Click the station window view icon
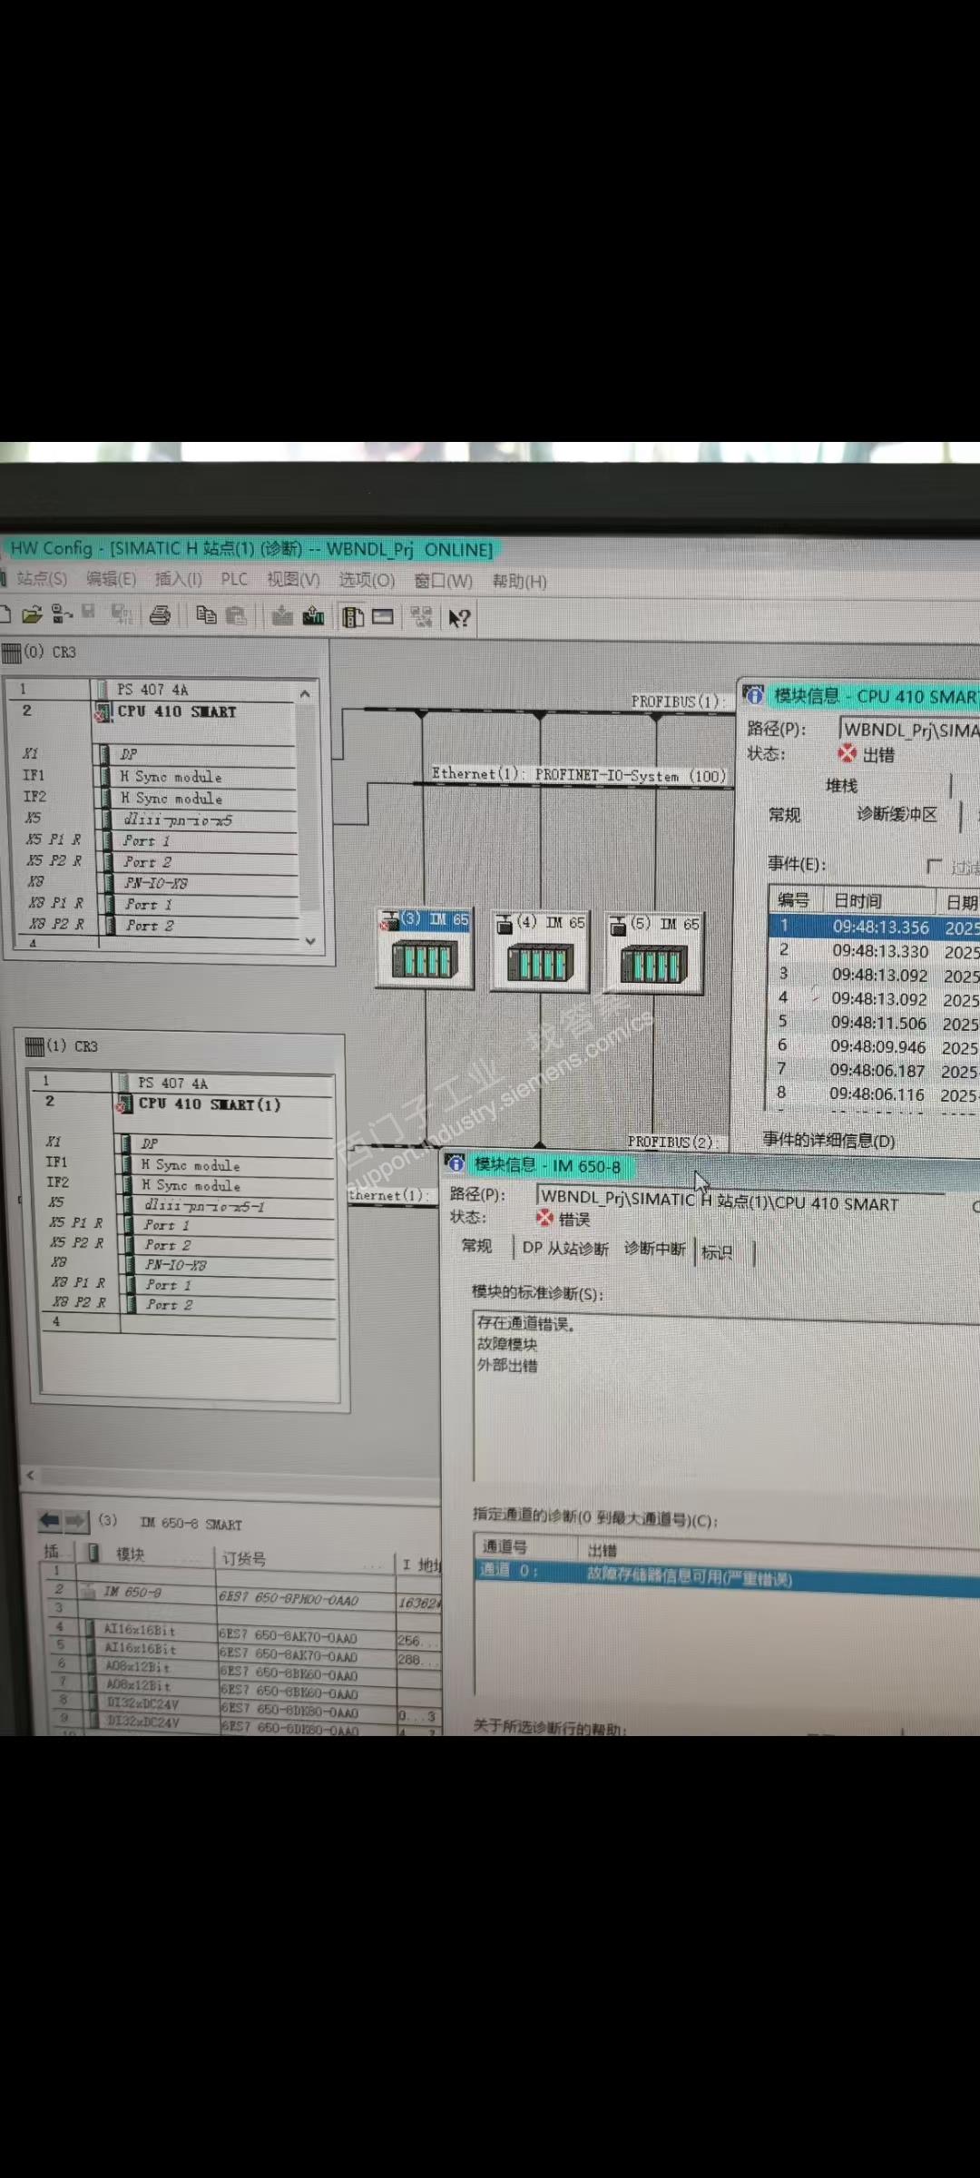 [383, 617]
